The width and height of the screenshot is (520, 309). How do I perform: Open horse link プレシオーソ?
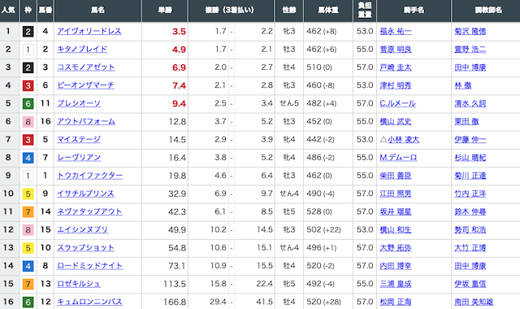(x=79, y=103)
